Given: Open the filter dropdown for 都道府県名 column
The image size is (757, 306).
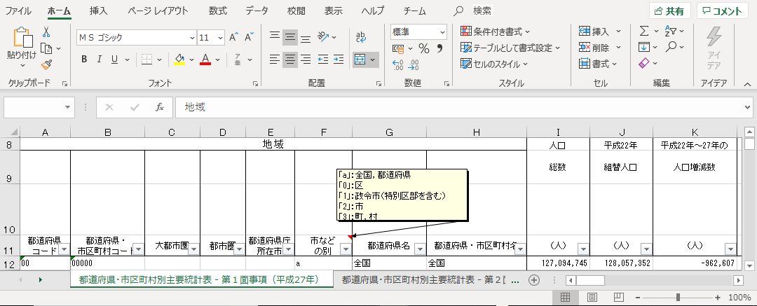Looking at the screenshot, I should tap(419, 249).
